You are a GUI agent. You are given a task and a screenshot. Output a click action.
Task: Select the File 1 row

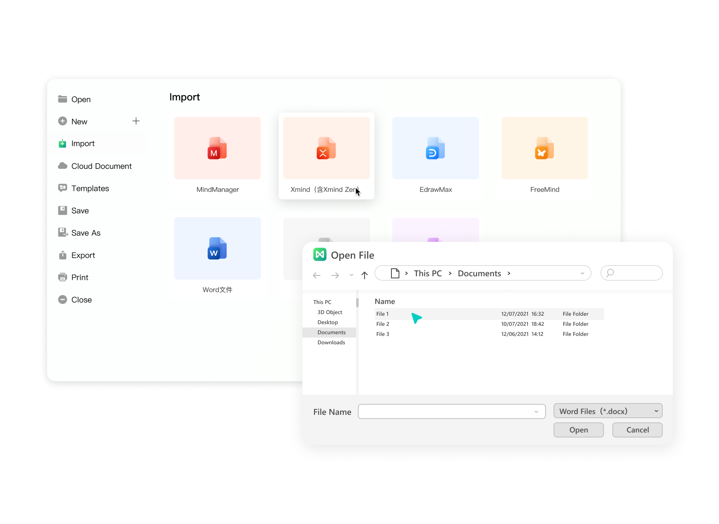489,314
